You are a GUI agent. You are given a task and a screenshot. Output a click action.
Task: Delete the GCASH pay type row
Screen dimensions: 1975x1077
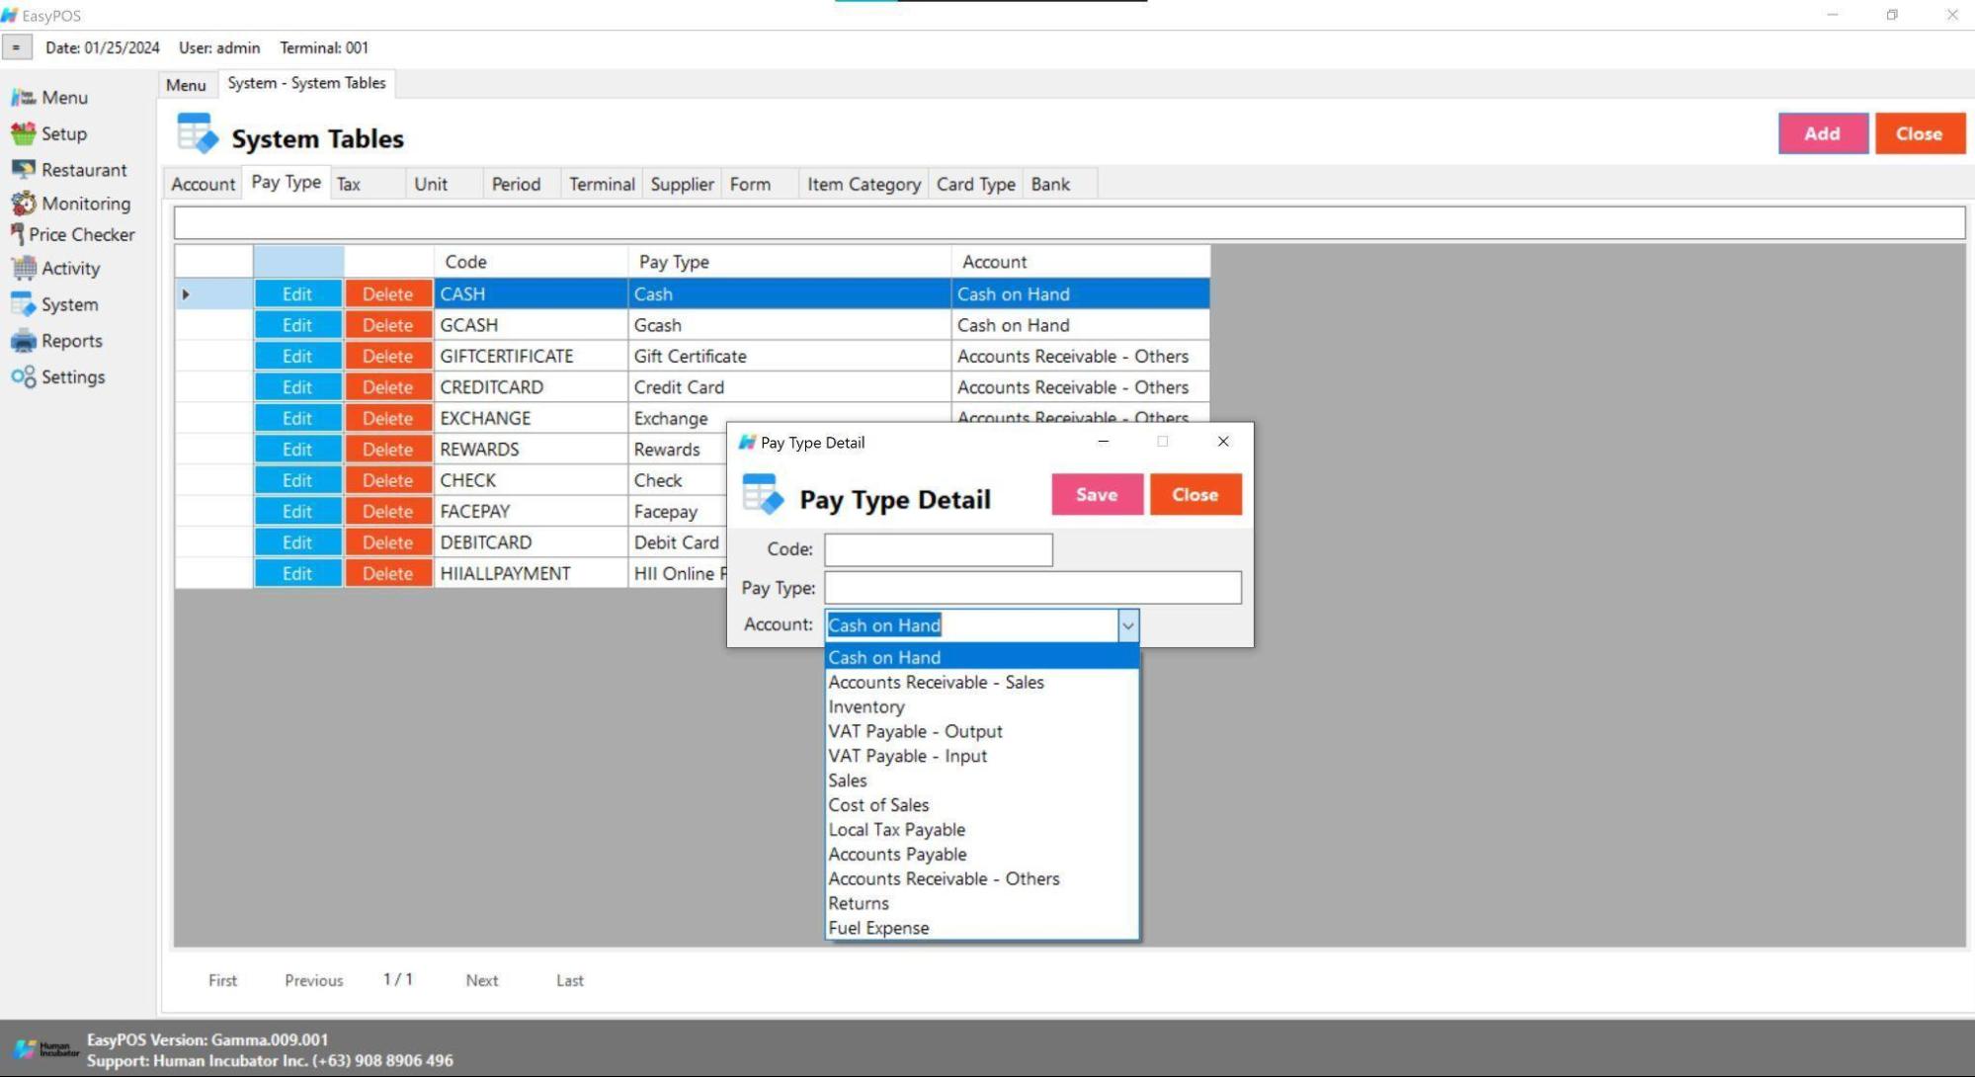(387, 325)
